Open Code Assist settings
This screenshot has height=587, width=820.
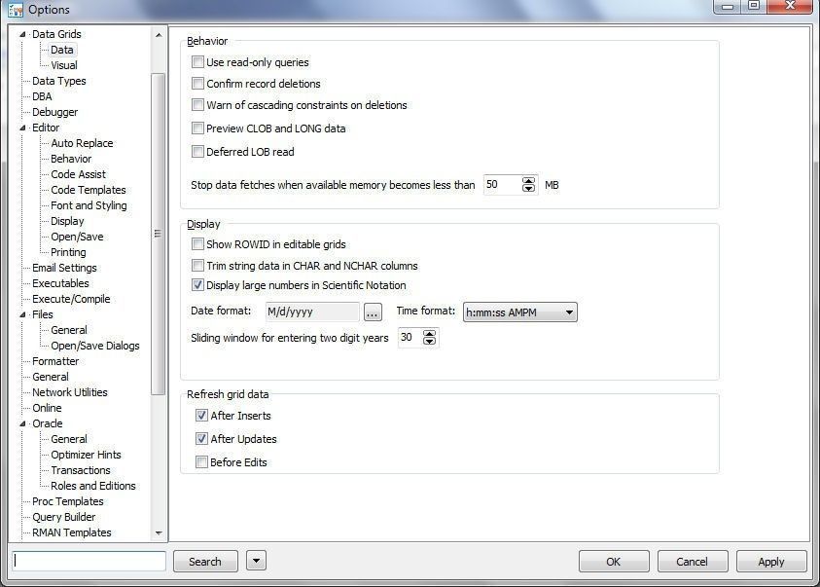[78, 174]
